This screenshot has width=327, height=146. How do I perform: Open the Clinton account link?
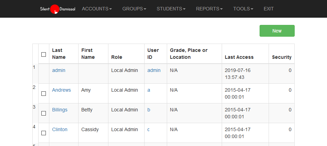[x=60, y=129]
